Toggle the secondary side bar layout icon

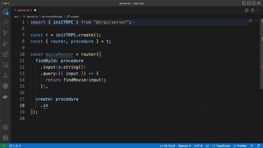point(254,3)
